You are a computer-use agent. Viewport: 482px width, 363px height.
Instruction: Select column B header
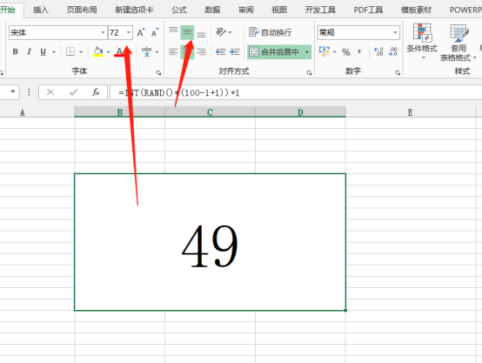pyautogui.click(x=119, y=112)
